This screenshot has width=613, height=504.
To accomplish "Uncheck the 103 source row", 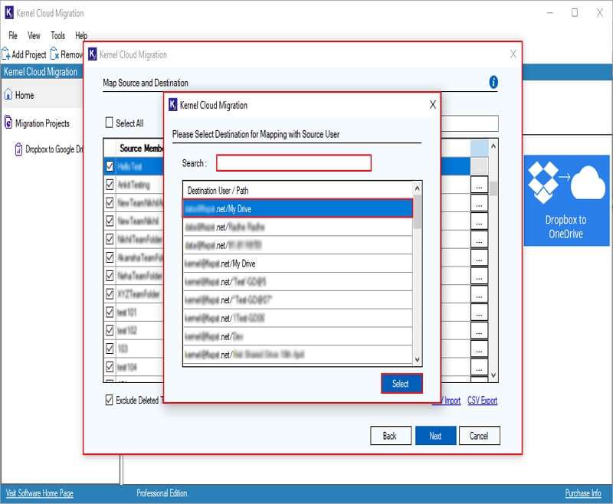I will [110, 349].
